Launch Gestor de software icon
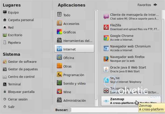Screen dimensions: 165x114 click(x=5, y=62)
